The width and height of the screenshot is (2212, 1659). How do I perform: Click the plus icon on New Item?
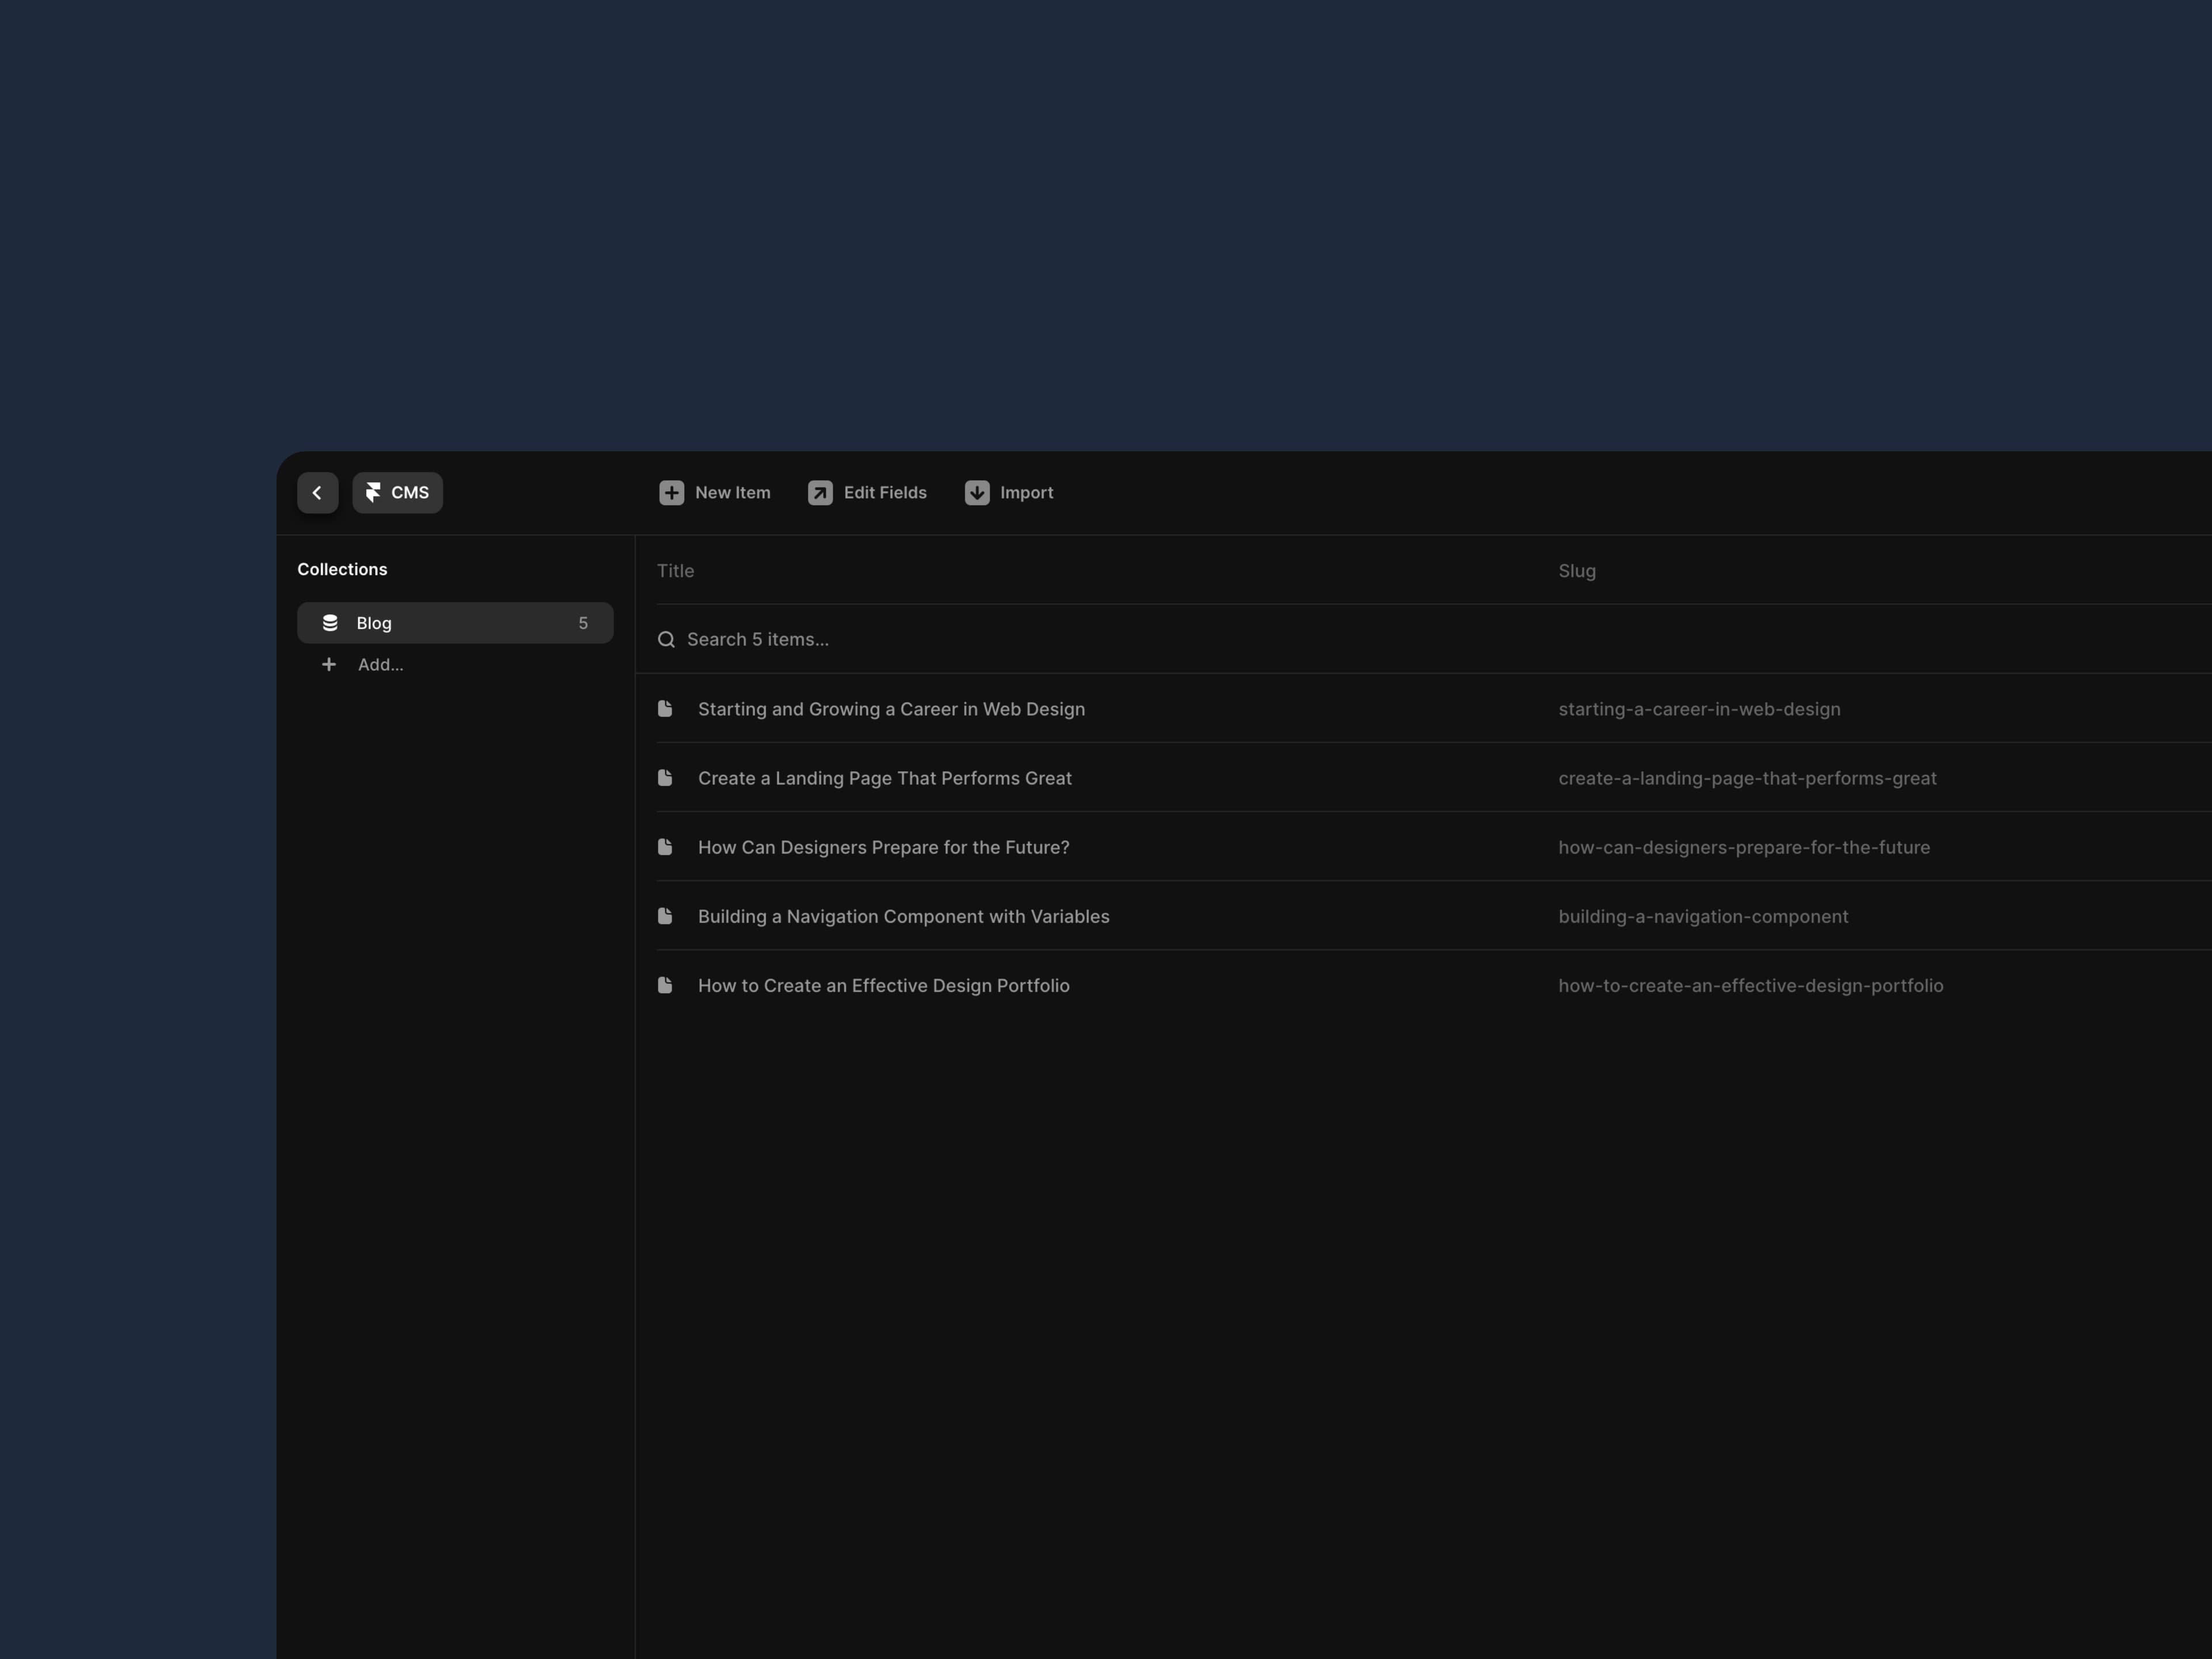click(671, 492)
